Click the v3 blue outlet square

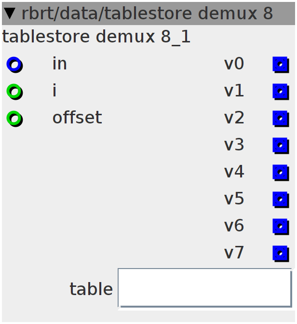(281, 146)
